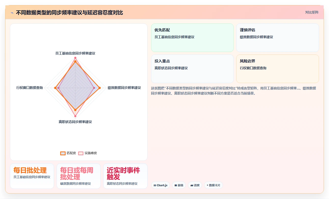
Task: Click the orange 匹配度 legend swatch
Action: [x=63, y=153]
